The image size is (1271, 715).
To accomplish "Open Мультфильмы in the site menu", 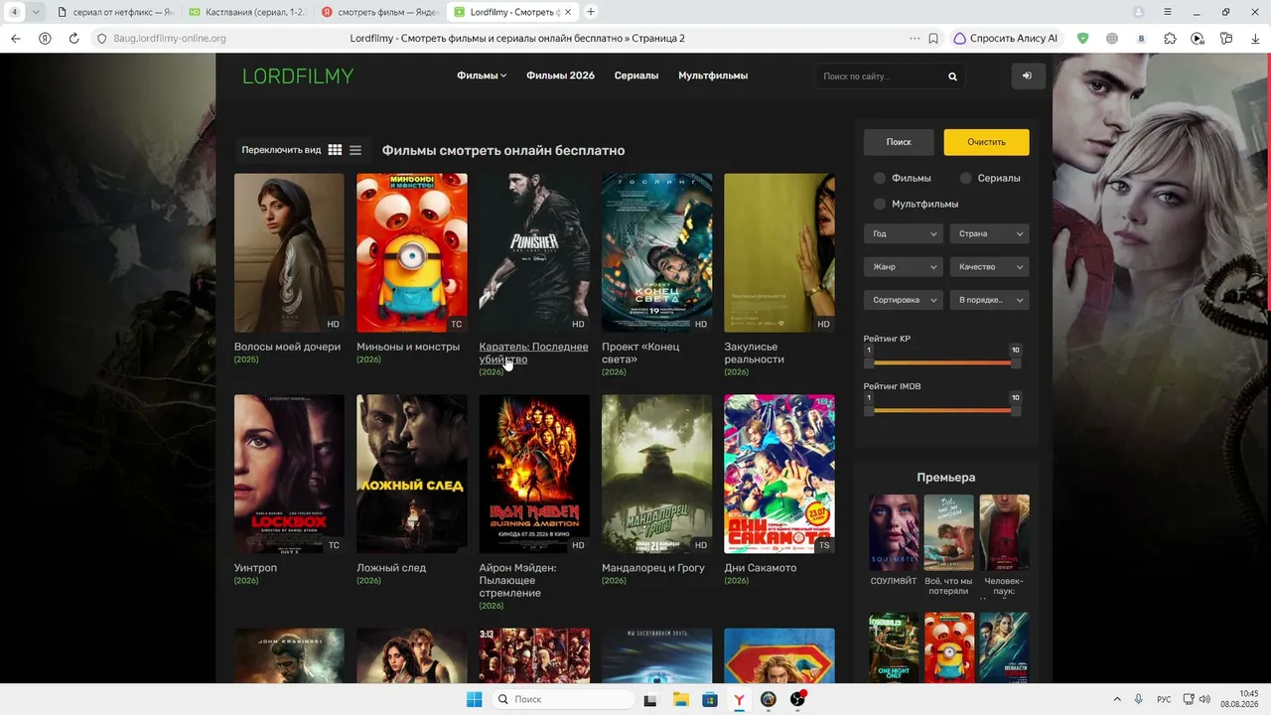I will pos(713,75).
